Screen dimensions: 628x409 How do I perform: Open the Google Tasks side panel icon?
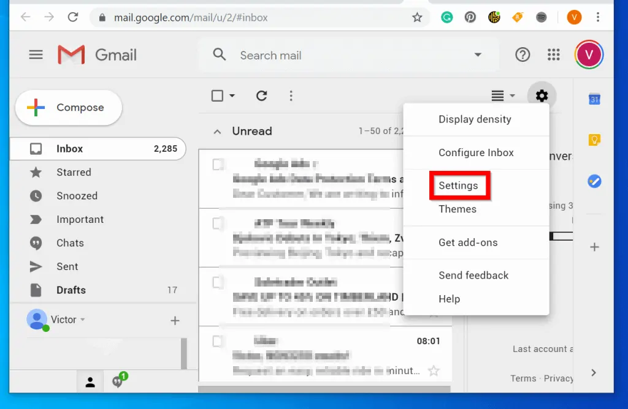pos(594,181)
